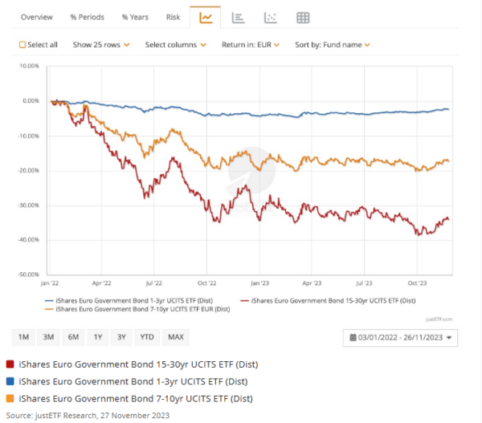Open the line chart view tab
482x423 pixels.
click(206, 18)
